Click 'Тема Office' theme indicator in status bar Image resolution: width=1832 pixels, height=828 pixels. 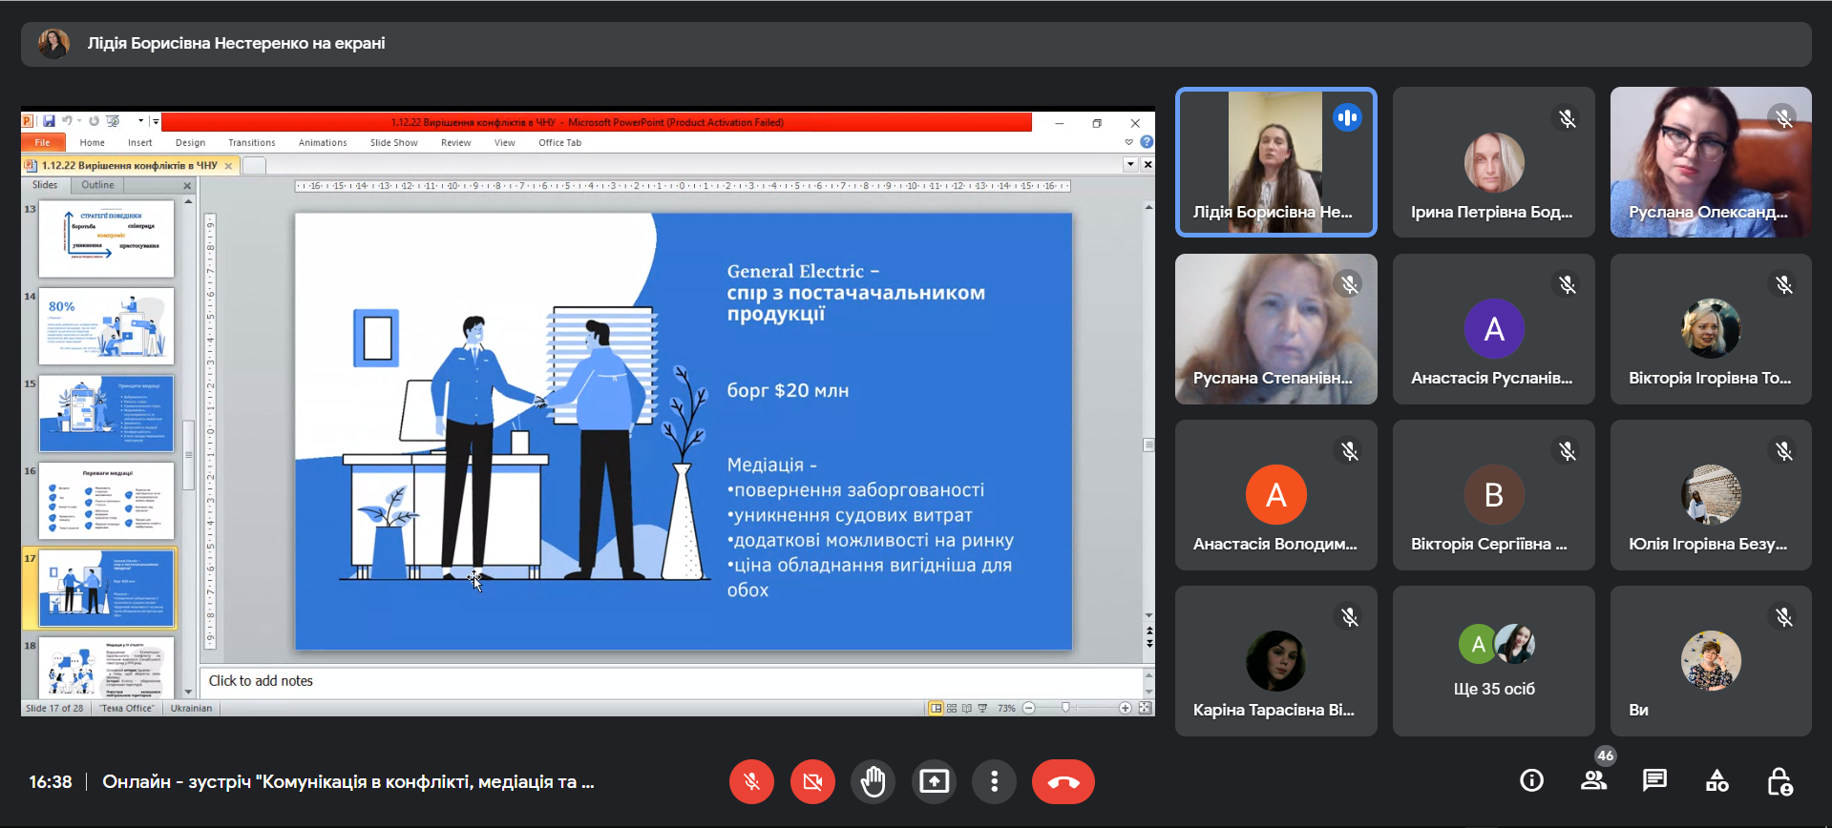(128, 708)
